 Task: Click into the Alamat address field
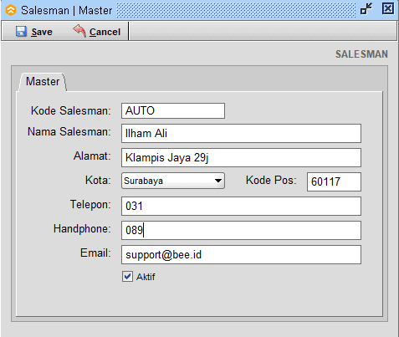coord(241,158)
